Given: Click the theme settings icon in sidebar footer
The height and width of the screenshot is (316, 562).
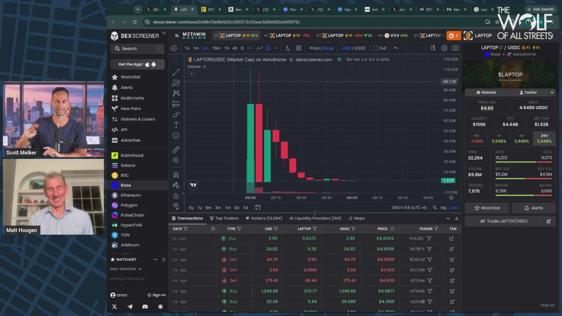Looking at the screenshot, I should click(x=160, y=307).
